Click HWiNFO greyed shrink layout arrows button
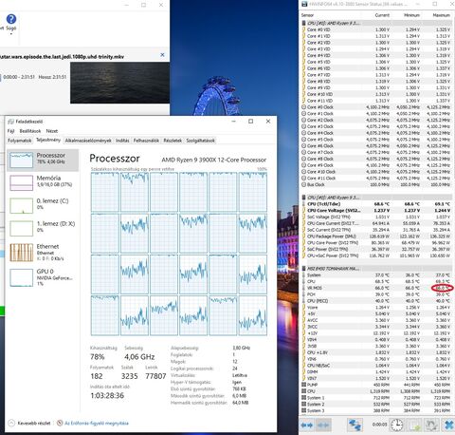The width and height of the screenshot is (455, 435). pyautogui.click(x=322, y=425)
